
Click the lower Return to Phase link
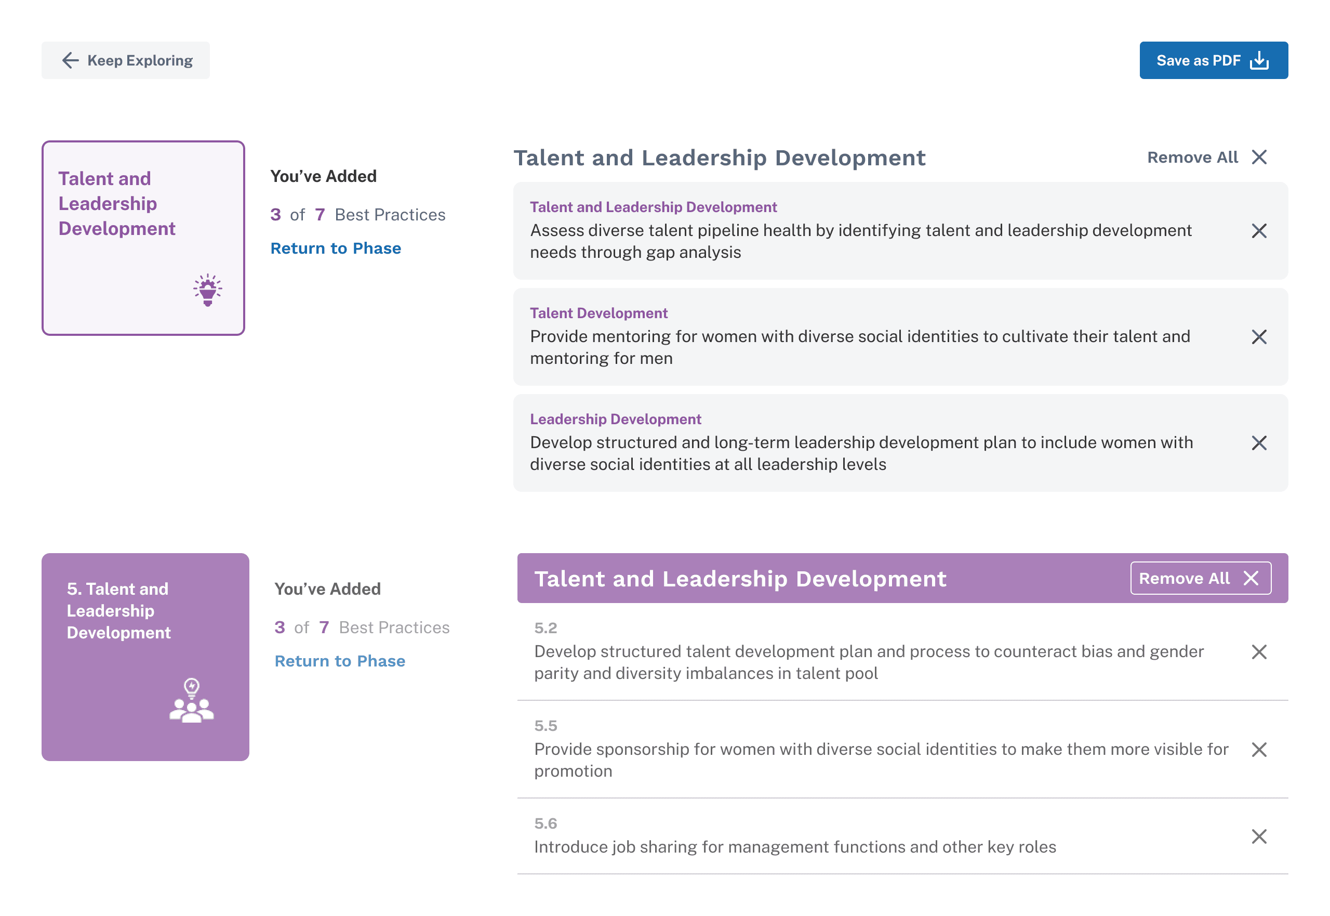[340, 661]
